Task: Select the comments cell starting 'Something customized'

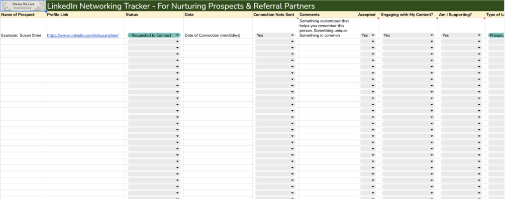Action: 328,28
